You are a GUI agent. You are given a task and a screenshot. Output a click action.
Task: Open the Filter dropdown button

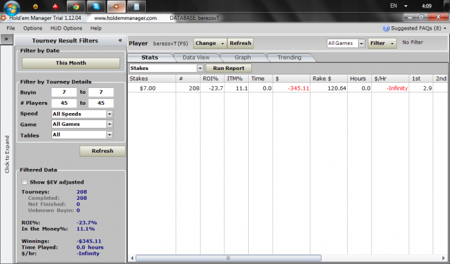(382, 43)
